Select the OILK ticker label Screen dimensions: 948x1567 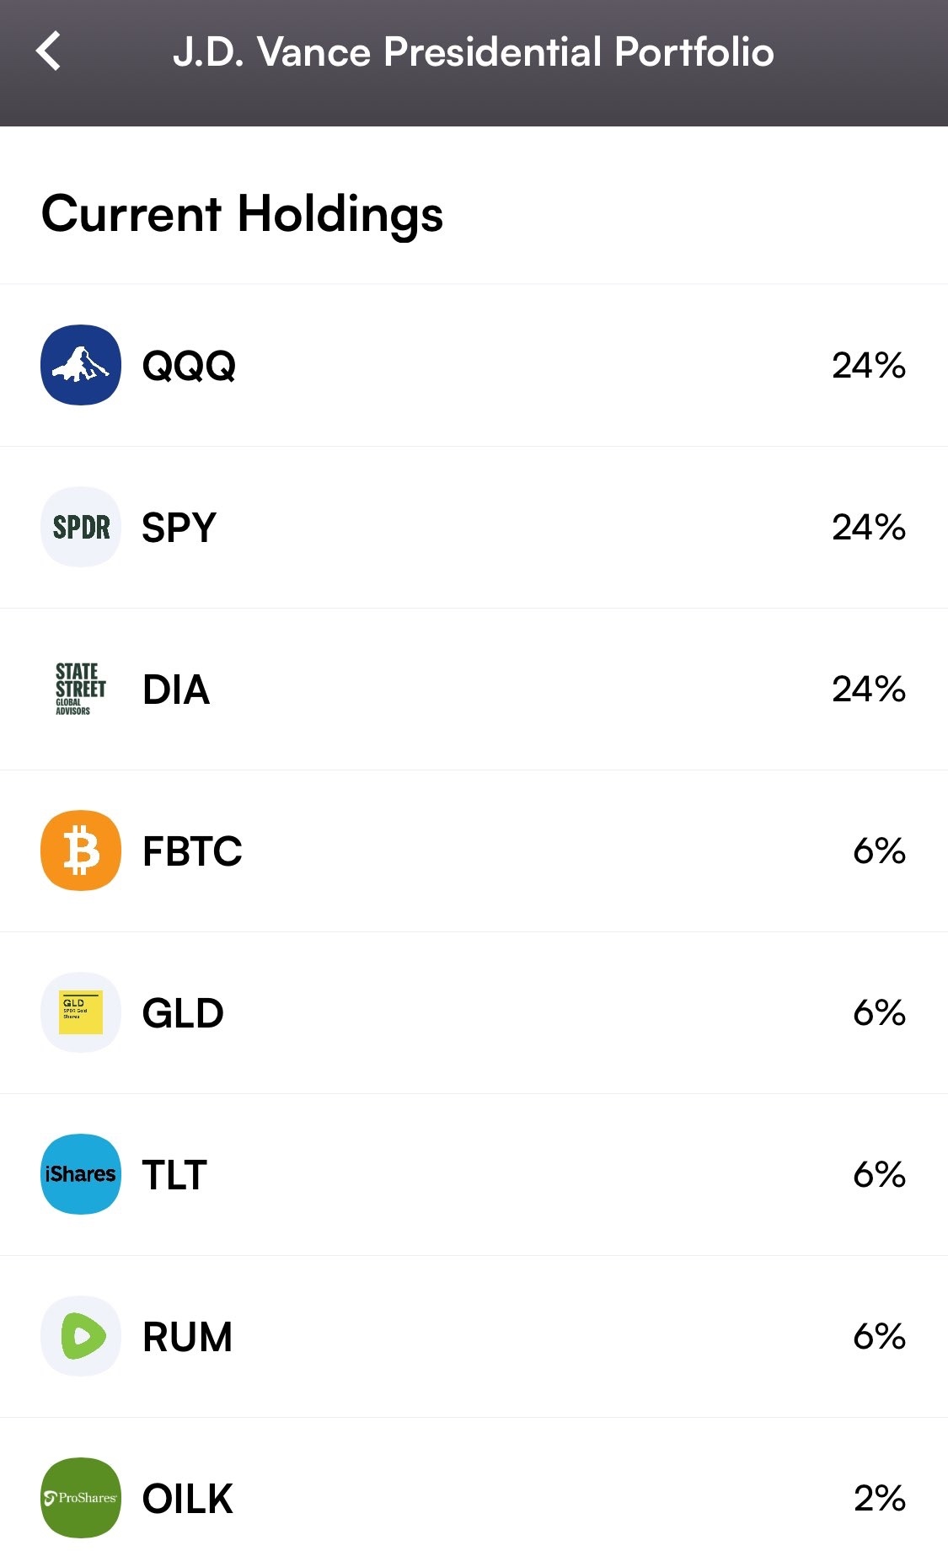pyautogui.click(x=187, y=1499)
